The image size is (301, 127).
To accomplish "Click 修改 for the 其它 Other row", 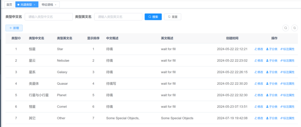I will coord(259,118).
